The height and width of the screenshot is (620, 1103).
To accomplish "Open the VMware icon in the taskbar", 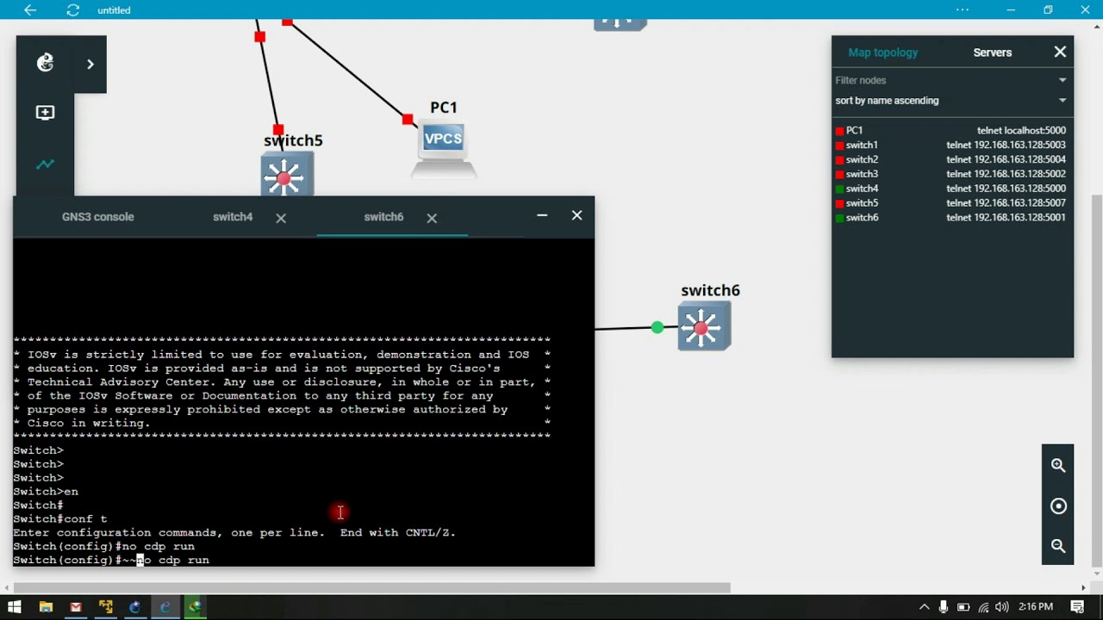I will coord(105,607).
